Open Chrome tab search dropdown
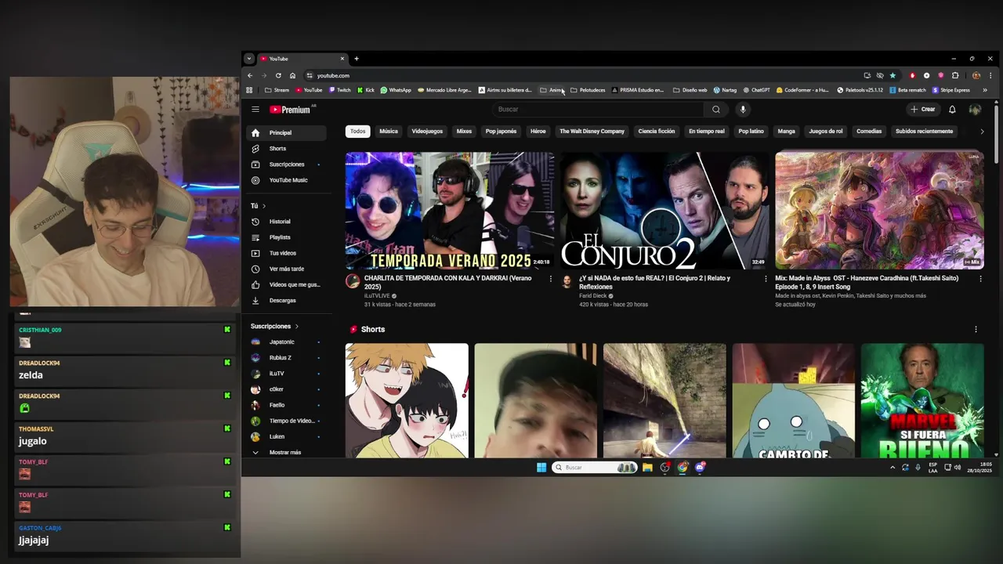 (x=248, y=59)
